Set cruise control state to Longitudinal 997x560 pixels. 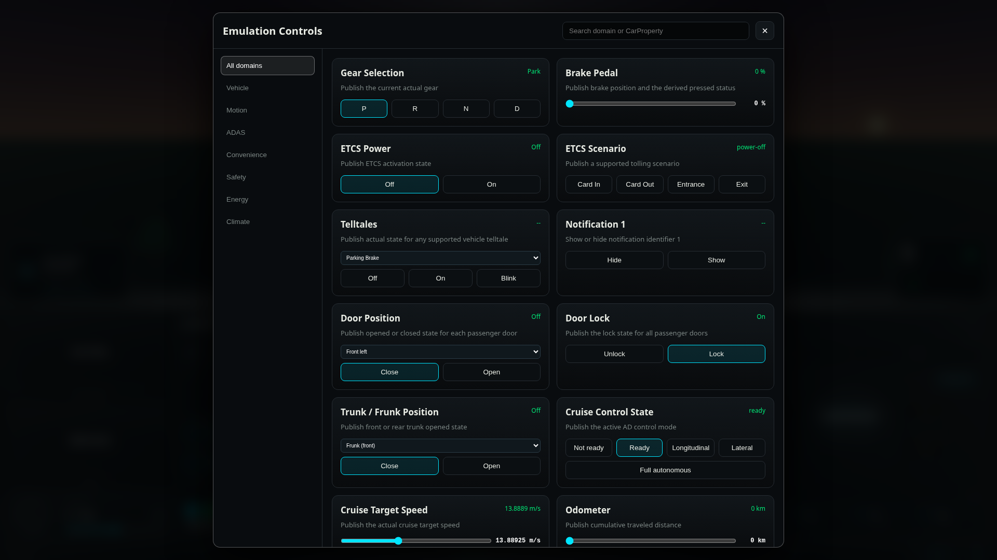point(691,447)
